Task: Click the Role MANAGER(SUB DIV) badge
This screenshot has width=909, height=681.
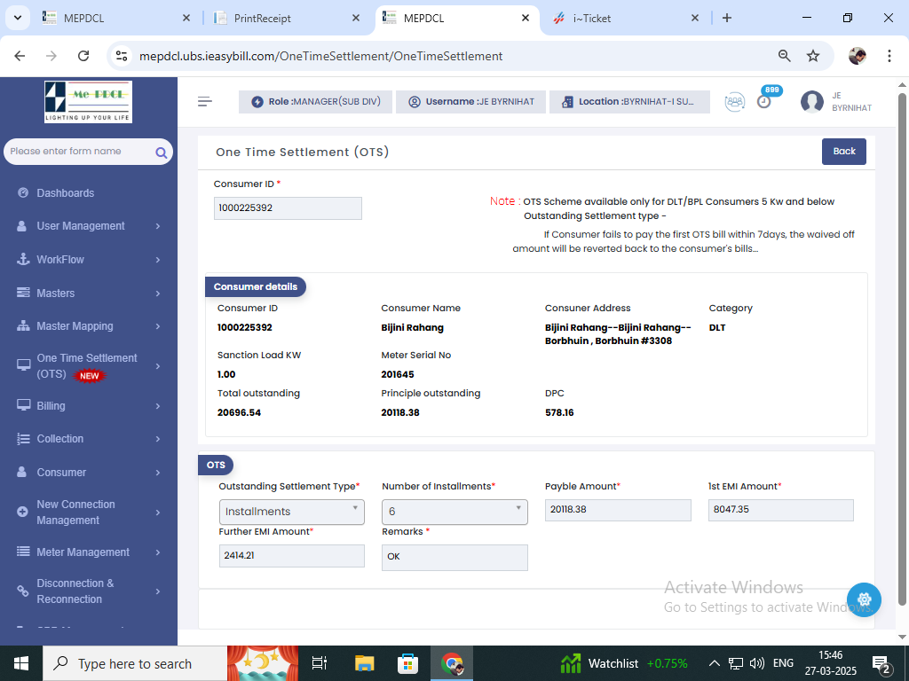Action: pos(315,102)
